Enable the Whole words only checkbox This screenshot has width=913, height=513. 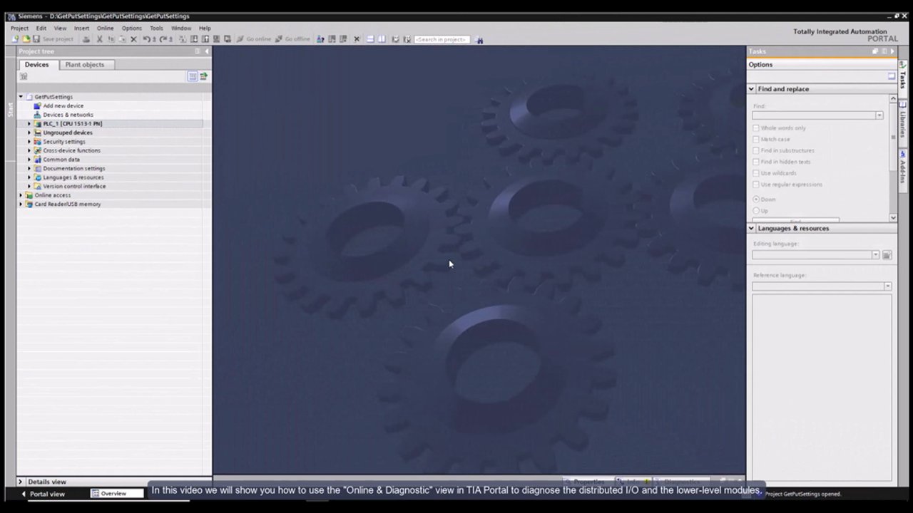pos(756,128)
